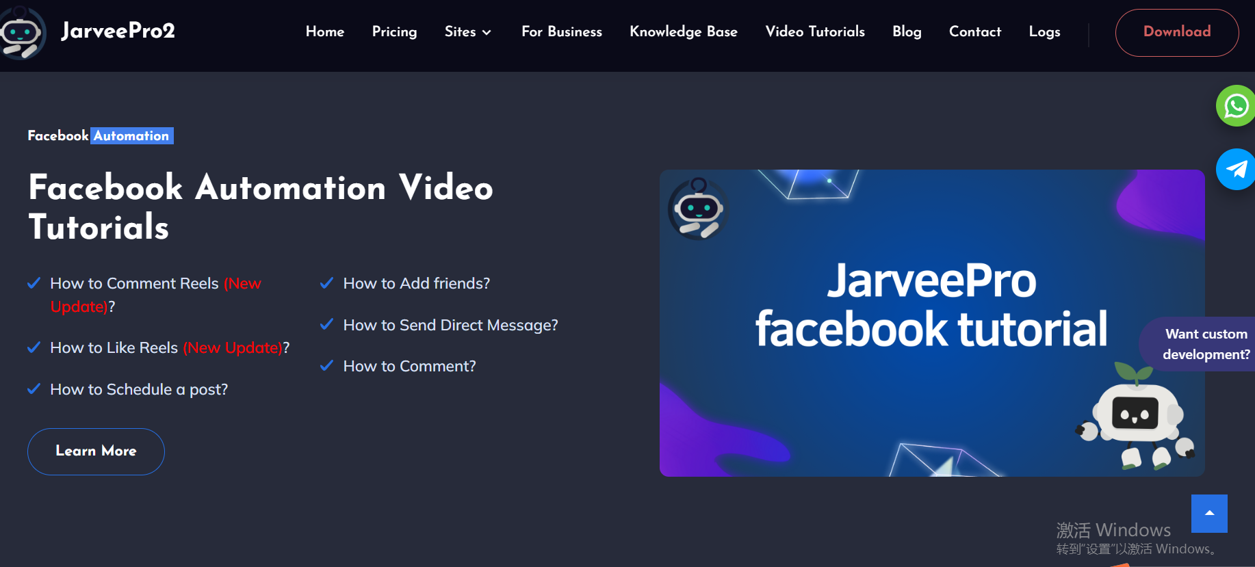
Task: Click robot logo inside tutorial video thumbnail
Action: coord(698,209)
